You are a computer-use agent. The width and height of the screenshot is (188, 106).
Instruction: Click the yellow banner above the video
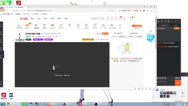coord(88,39)
